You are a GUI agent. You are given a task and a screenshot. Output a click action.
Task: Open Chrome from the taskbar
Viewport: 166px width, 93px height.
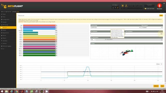click(x=17, y=91)
